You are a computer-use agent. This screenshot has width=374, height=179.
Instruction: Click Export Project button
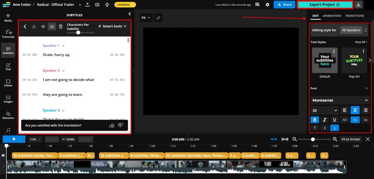[x=325, y=4]
